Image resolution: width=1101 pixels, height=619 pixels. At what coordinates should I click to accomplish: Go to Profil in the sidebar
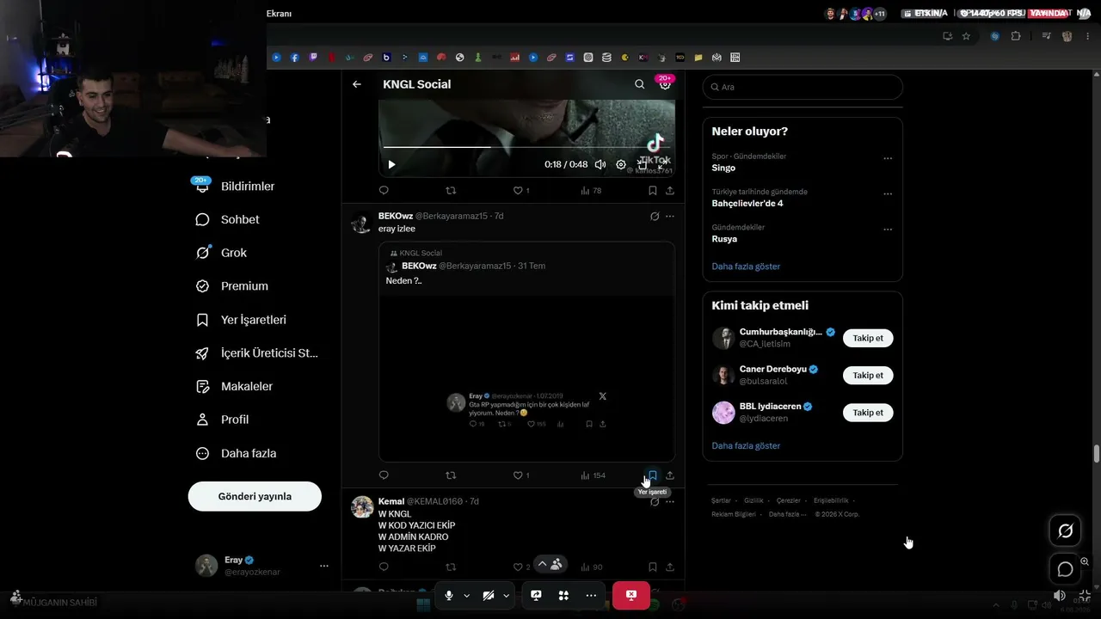point(223,420)
